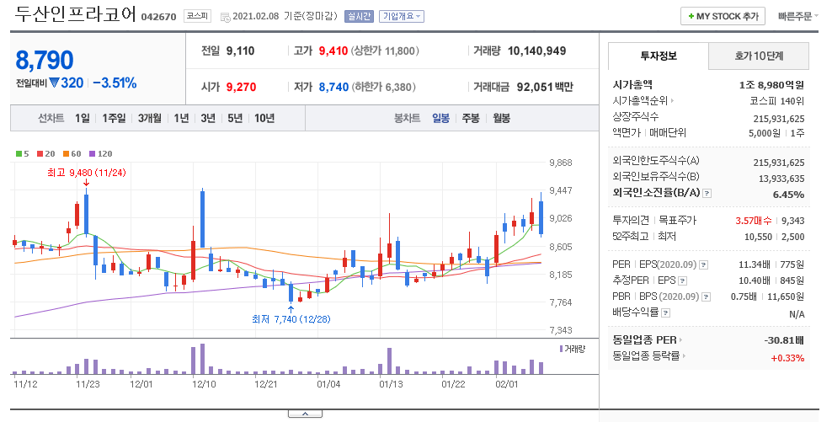Open the 빠른주문 quick order dropdown
The image size is (832, 422).
(798, 17)
